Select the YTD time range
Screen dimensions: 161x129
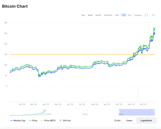(124, 15)
